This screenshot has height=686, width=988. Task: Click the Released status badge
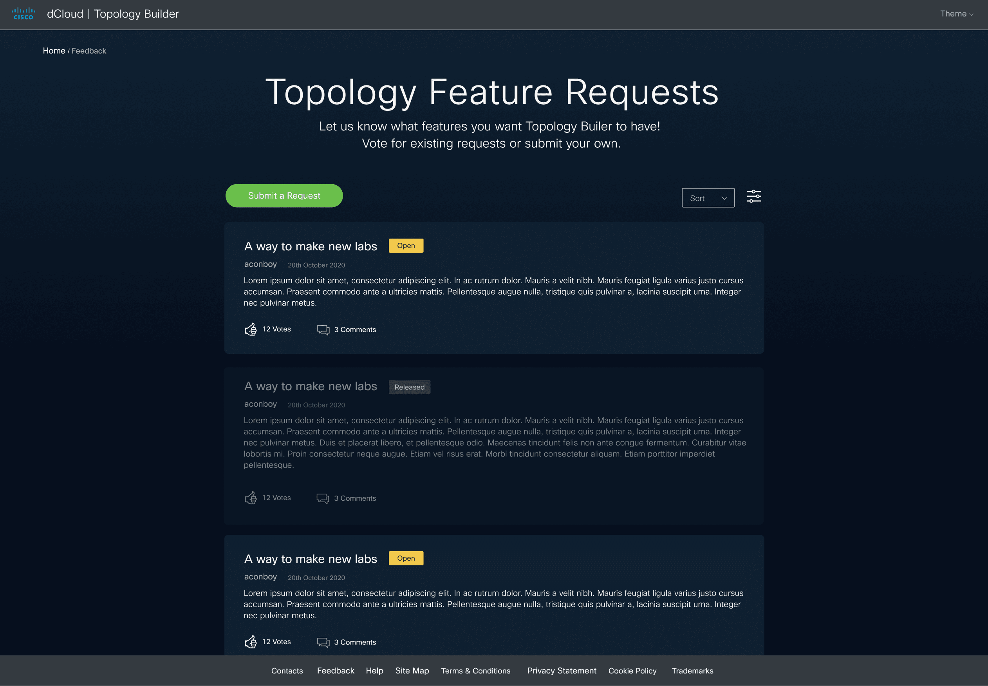pos(409,387)
